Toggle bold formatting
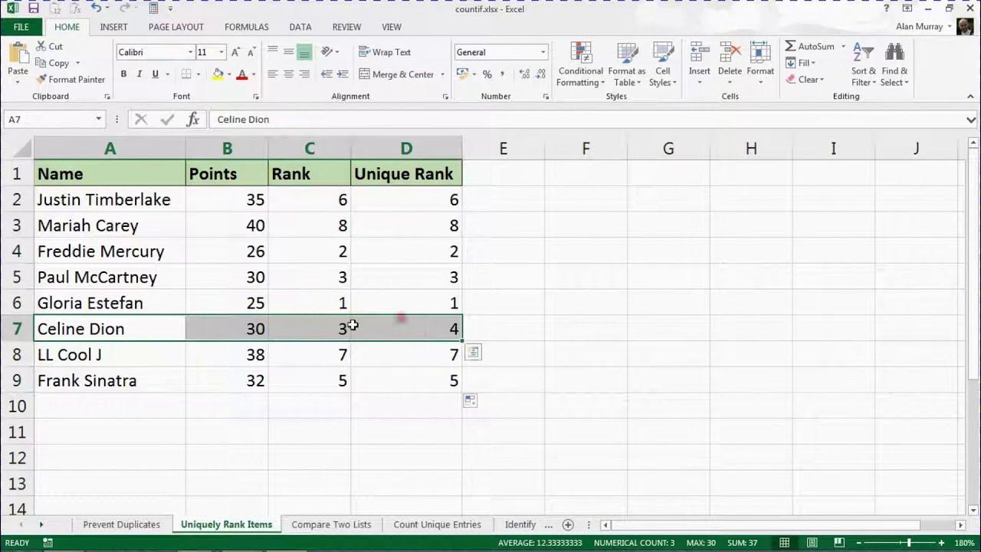Image resolution: width=981 pixels, height=552 pixels. 123,74
